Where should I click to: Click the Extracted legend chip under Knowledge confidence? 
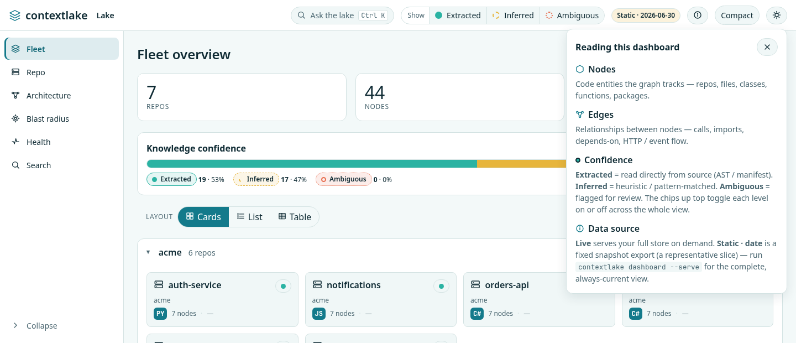coord(172,179)
